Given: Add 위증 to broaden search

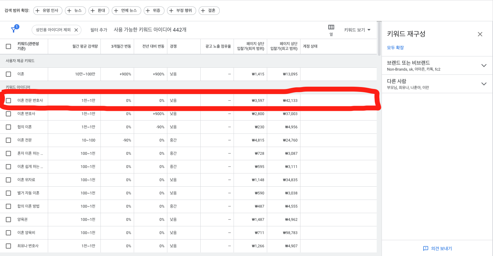Looking at the screenshot, I should pos(154,11).
